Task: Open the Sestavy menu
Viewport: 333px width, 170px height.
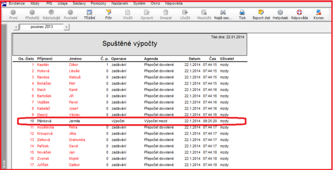Action: 79,4
